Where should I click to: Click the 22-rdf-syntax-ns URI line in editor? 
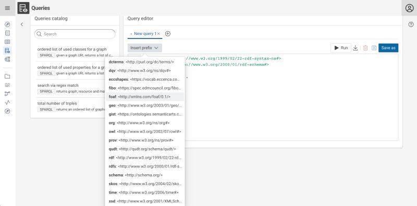[x=233, y=58]
